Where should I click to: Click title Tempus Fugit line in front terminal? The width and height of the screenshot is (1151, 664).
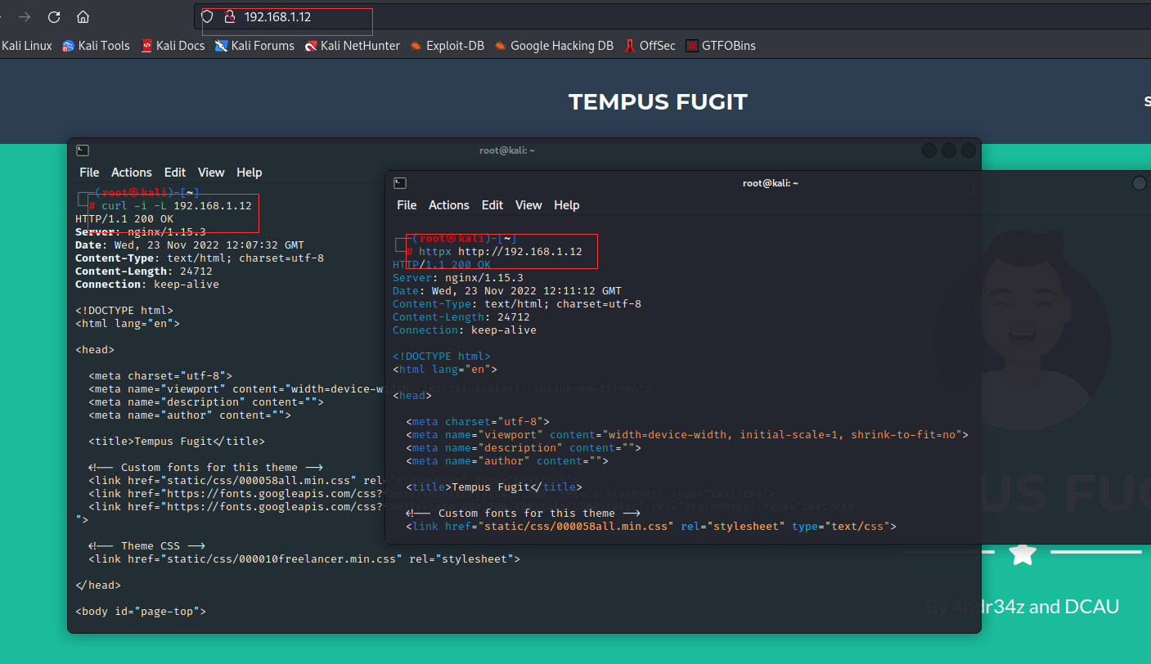pyautogui.click(x=494, y=487)
